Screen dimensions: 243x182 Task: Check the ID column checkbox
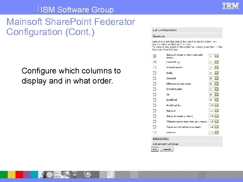[x=154, y=94]
